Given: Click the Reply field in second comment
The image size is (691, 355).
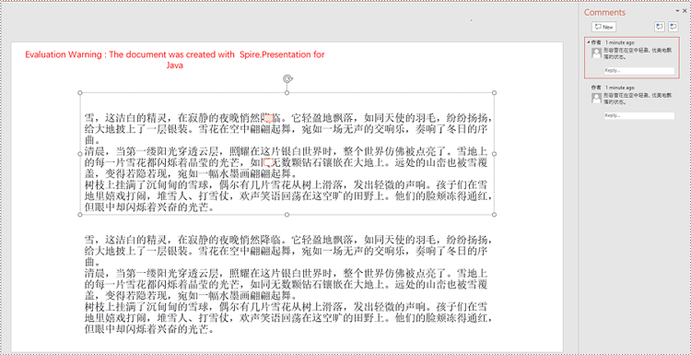Looking at the screenshot, I should [639, 115].
